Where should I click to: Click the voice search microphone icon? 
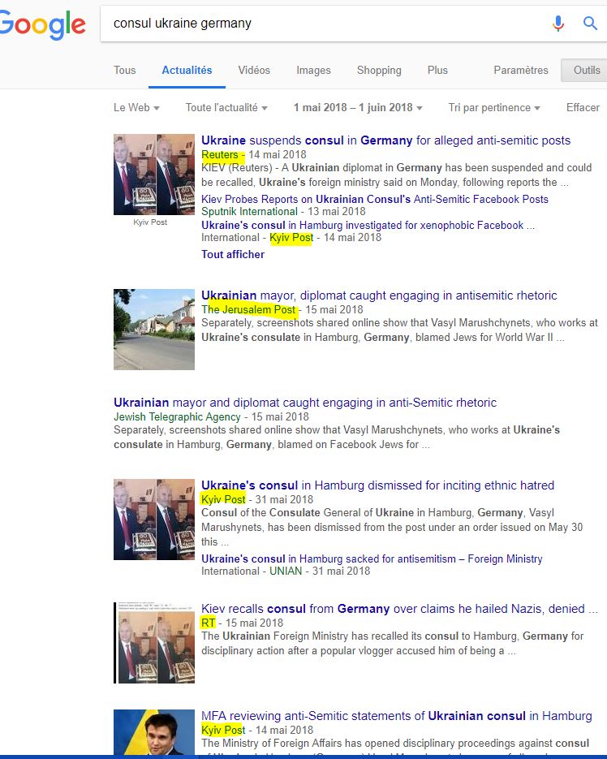[x=558, y=23]
